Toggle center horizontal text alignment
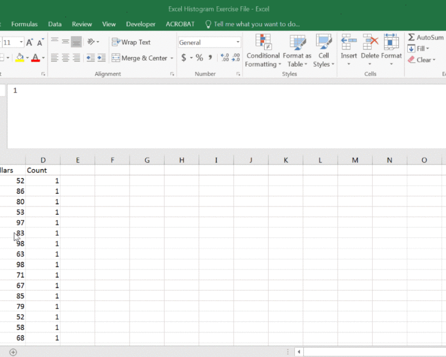Image resolution: width=446 pixels, height=357 pixels. point(65,58)
